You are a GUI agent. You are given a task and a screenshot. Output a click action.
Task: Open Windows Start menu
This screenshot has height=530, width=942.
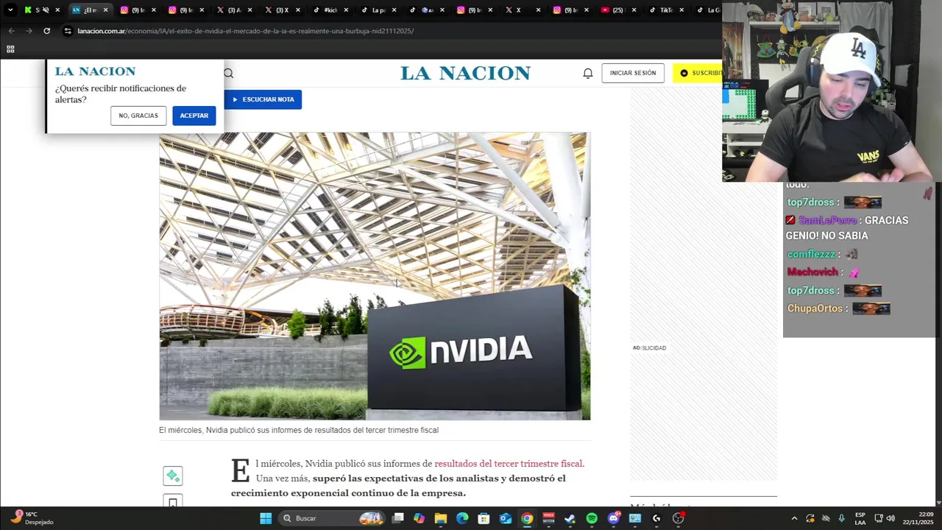266,518
